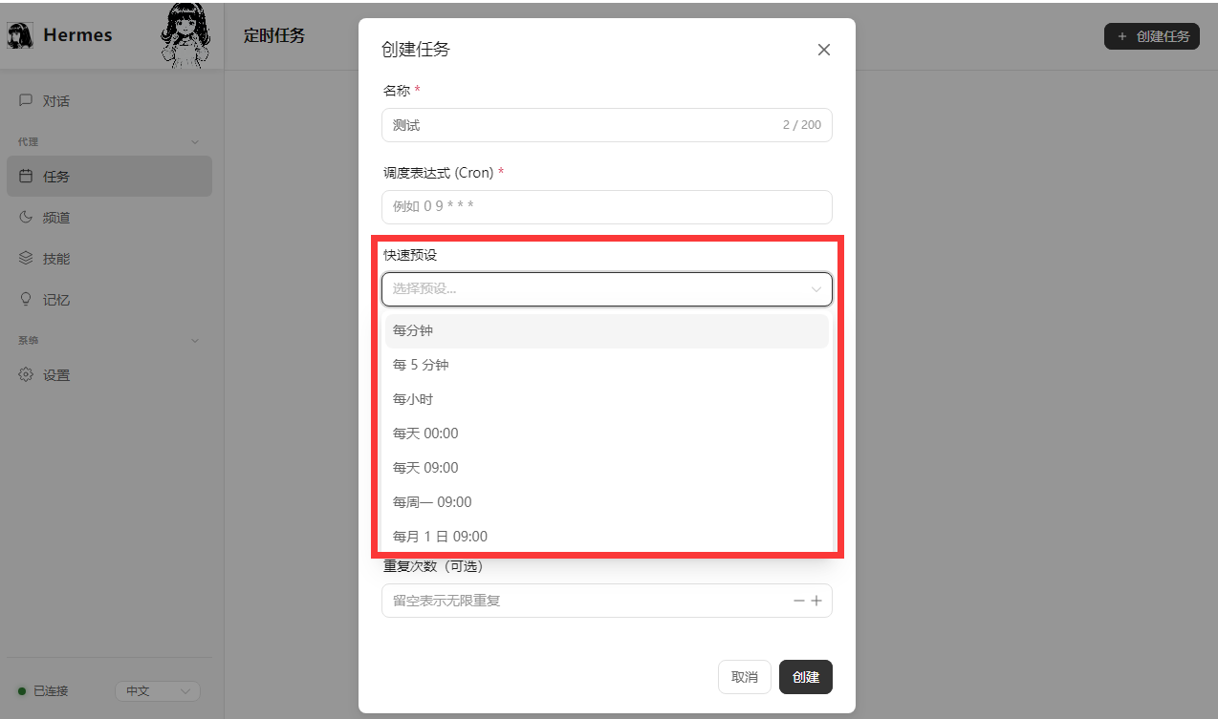The width and height of the screenshot is (1218, 719).
Task: Click the layers icon beside 技能
Action: (26, 258)
